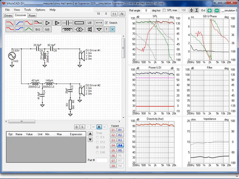The height and width of the screenshot is (179, 239).
Task: Click the hourglass icon beside SPL stepper
Action: tap(197, 11)
